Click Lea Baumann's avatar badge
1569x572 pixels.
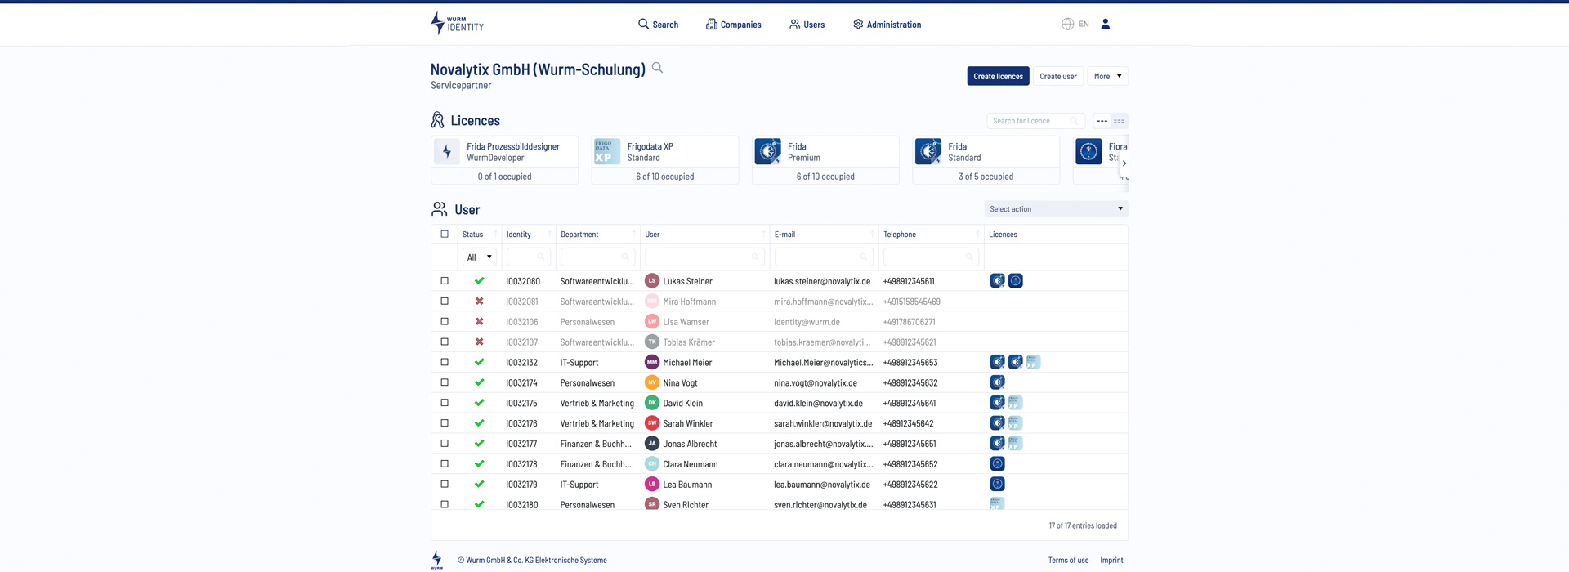coord(652,484)
